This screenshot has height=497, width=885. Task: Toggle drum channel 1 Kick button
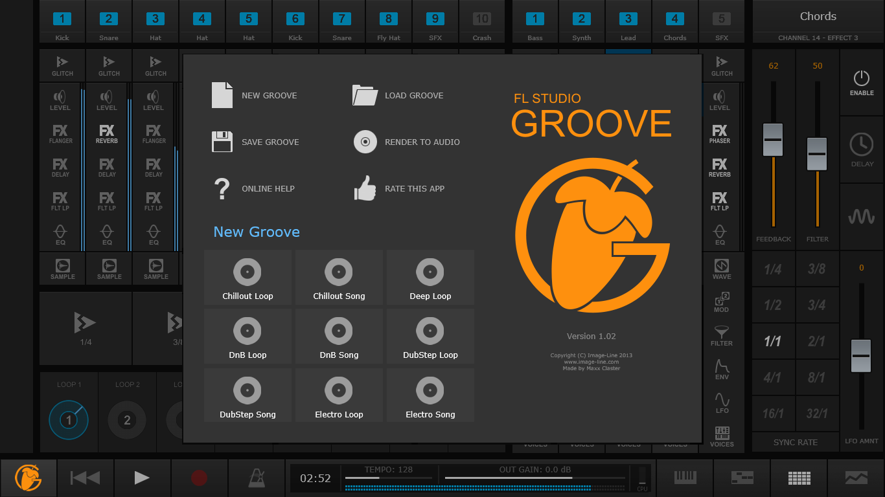[62, 19]
